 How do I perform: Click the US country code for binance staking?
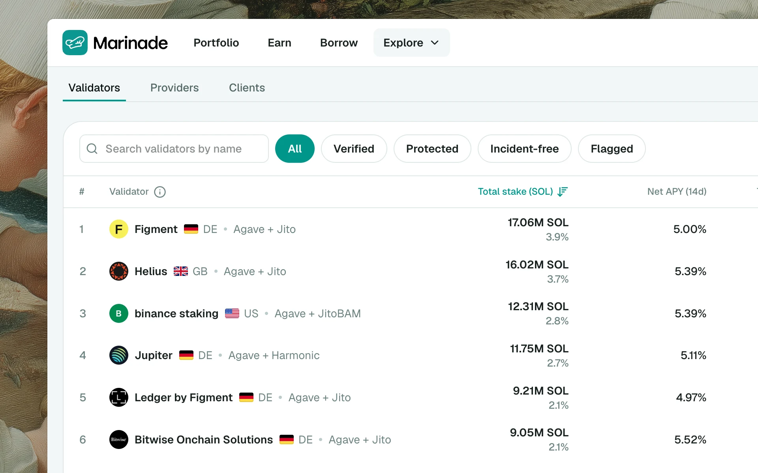pos(251,313)
